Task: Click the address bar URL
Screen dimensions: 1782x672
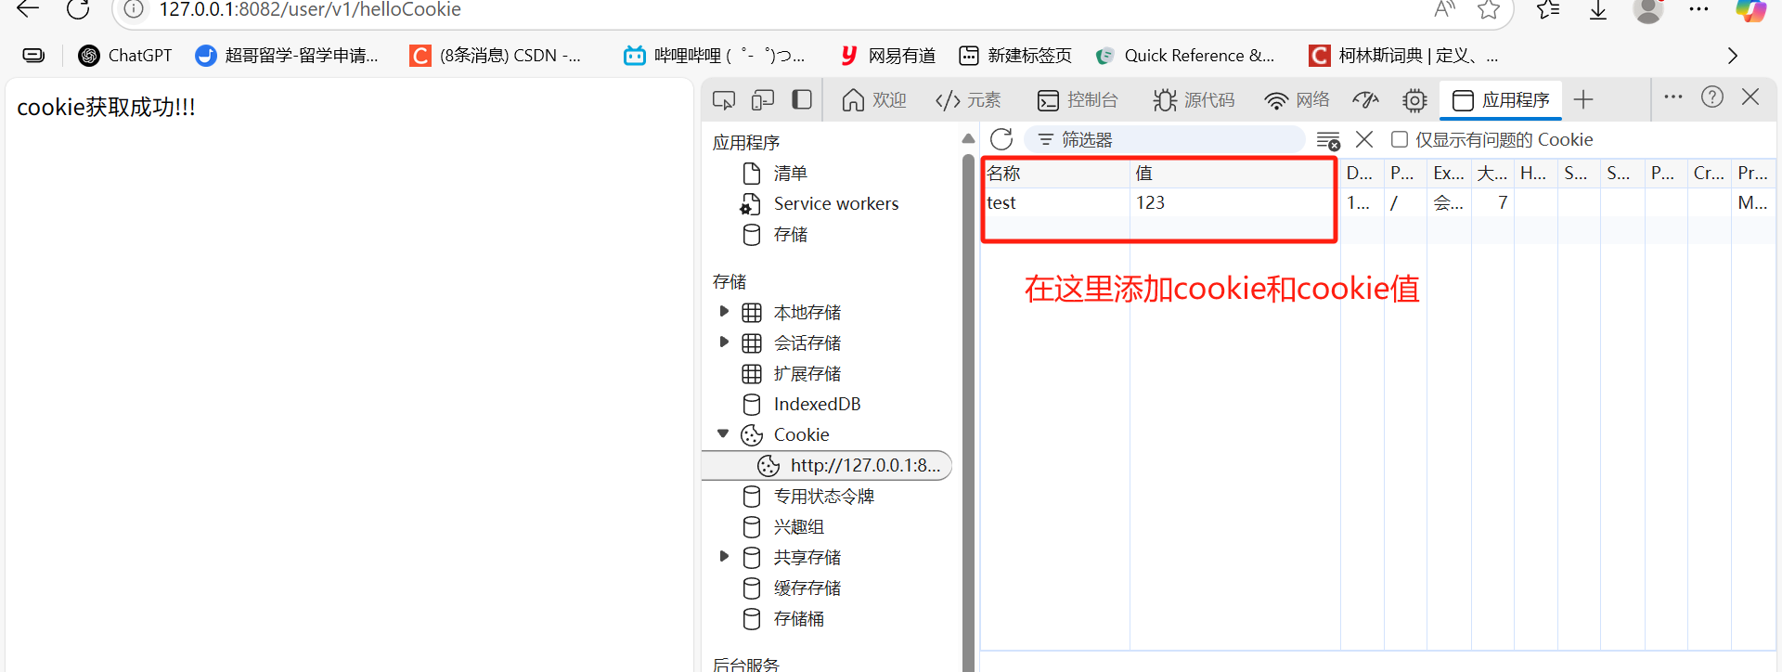Action: (310, 9)
